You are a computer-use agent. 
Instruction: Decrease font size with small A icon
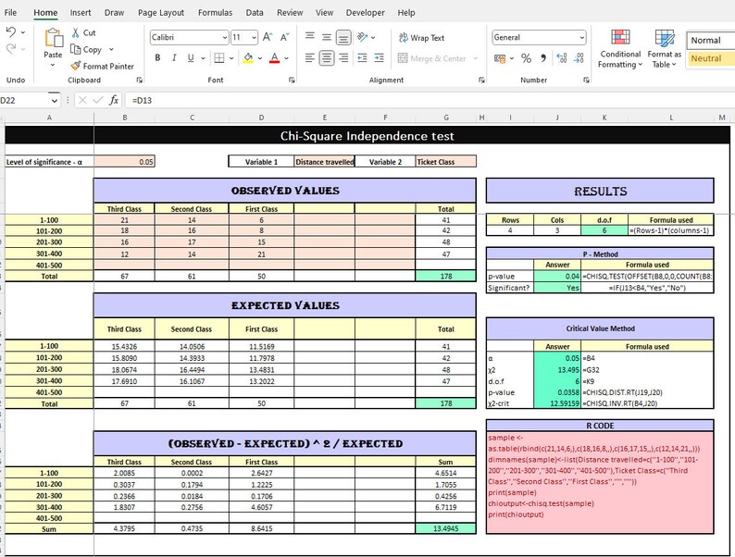pos(284,37)
